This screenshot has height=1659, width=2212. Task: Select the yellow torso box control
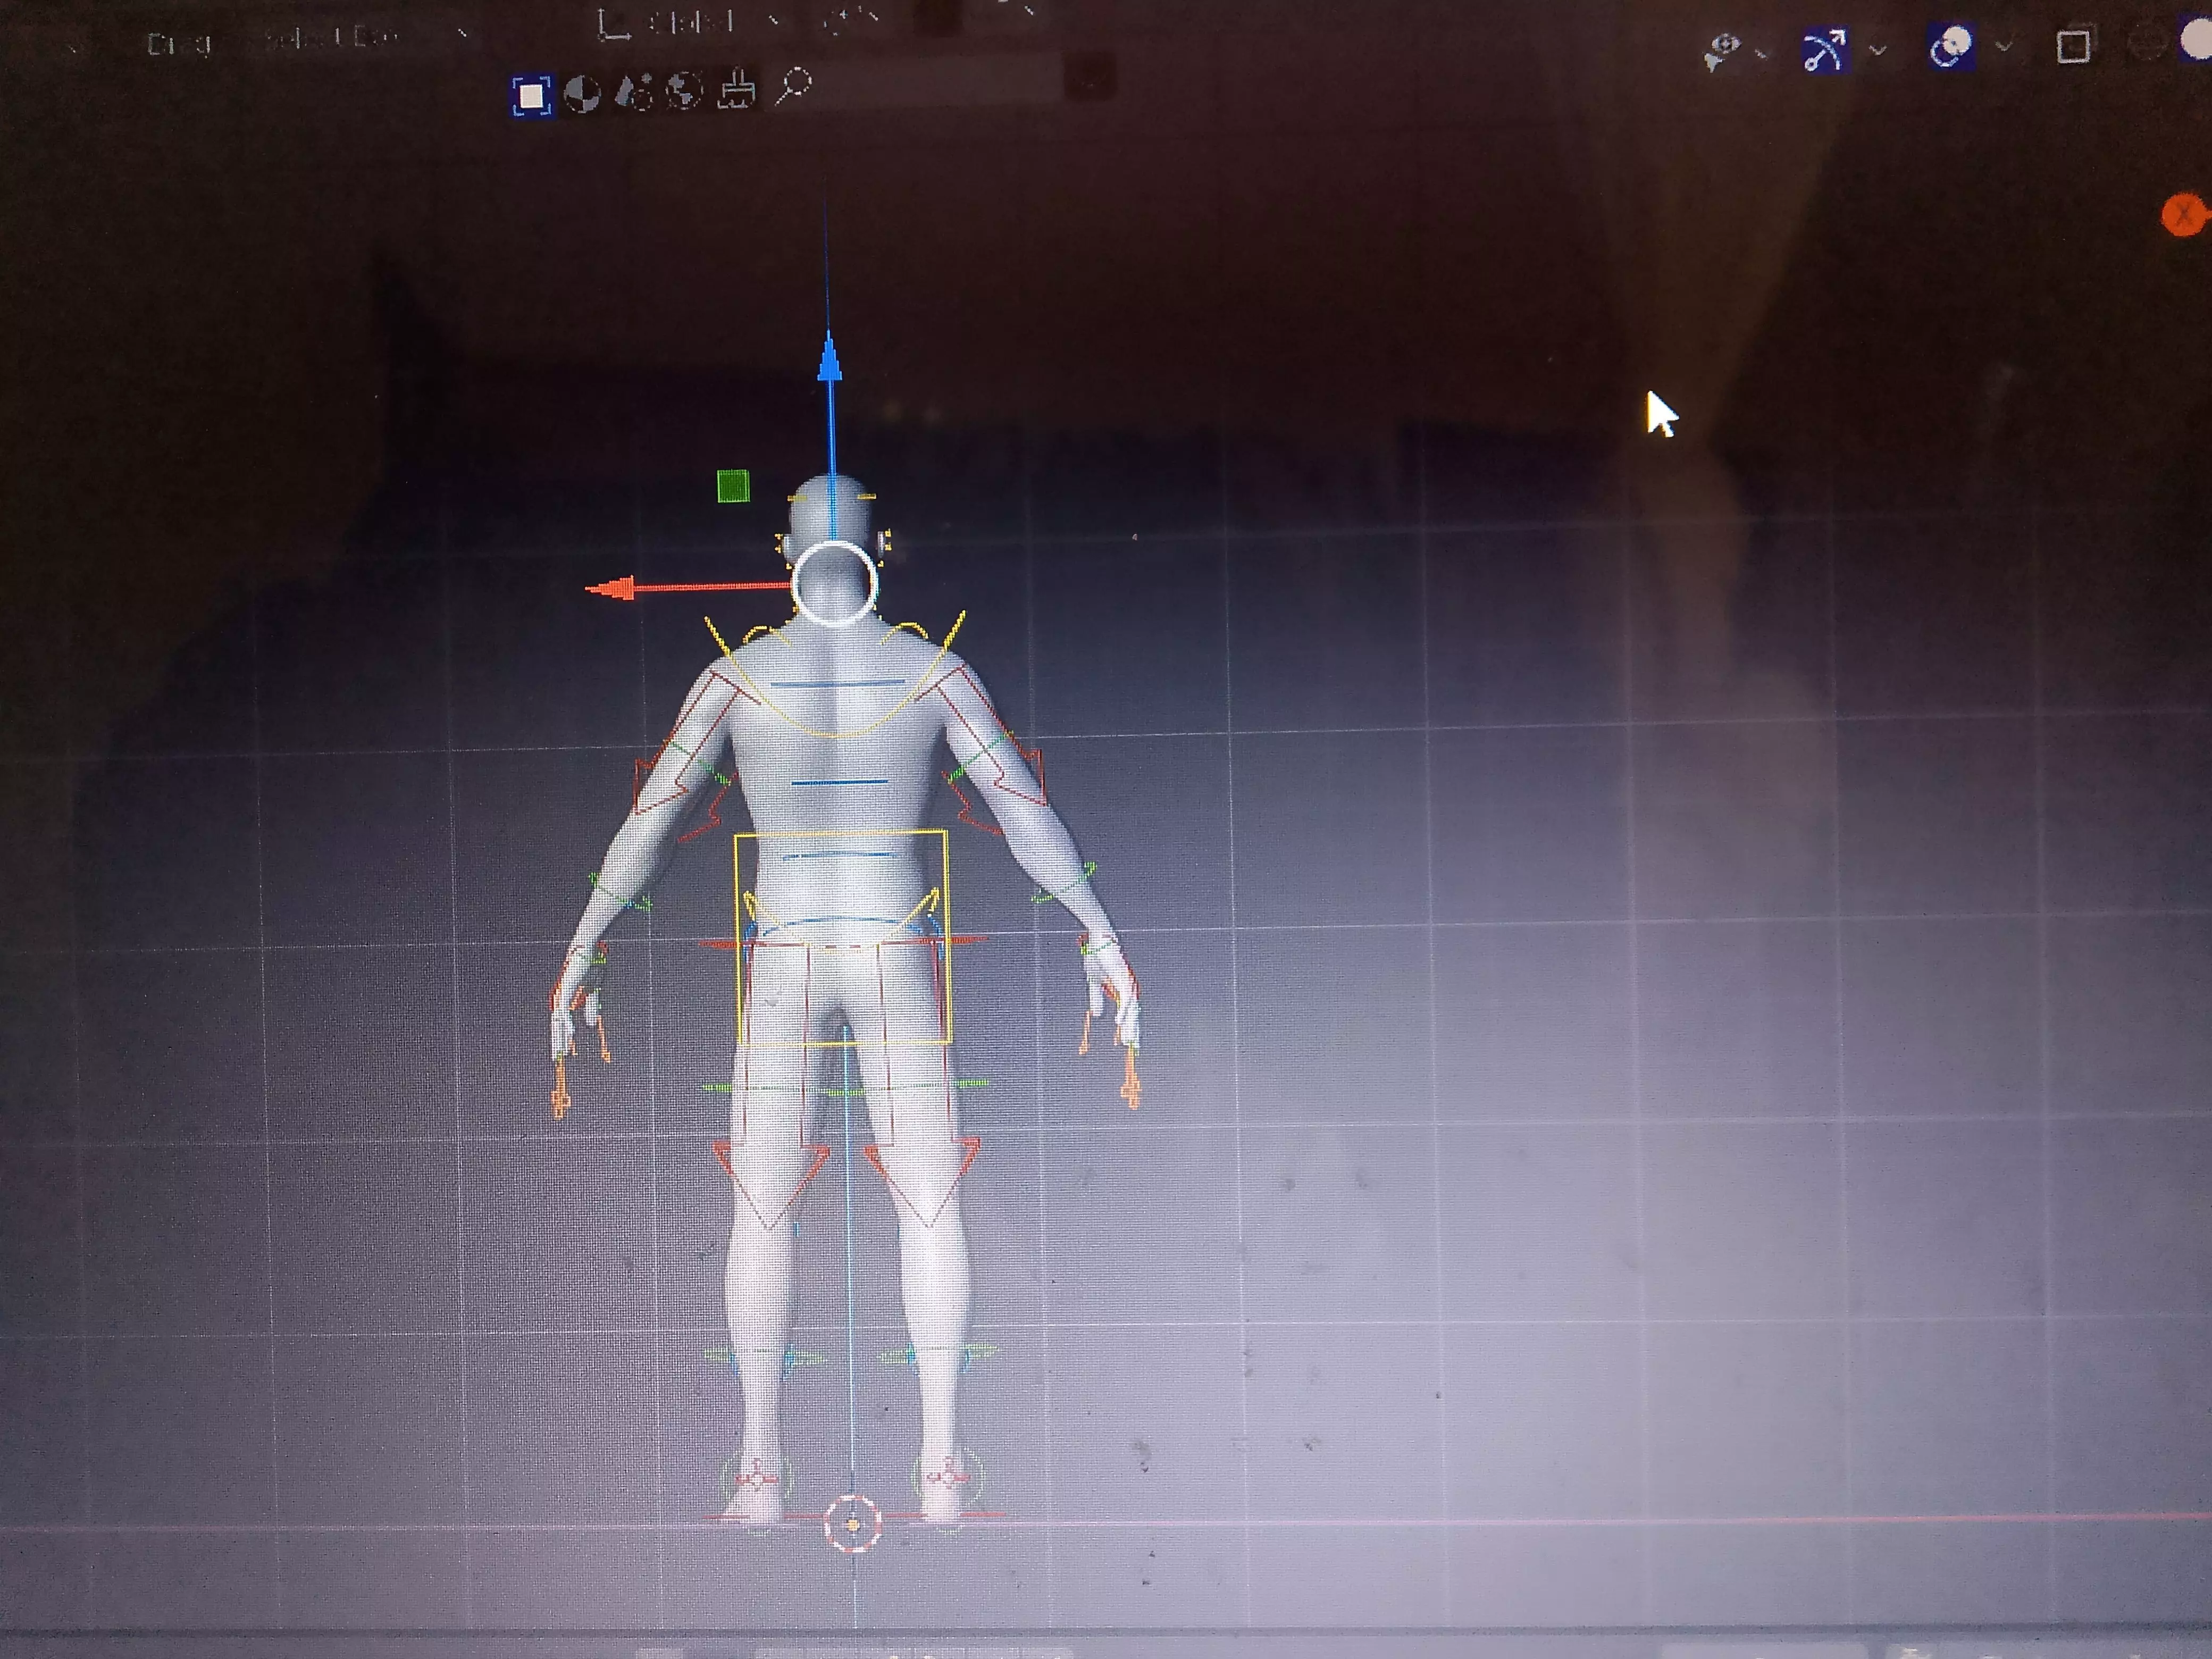(842, 937)
